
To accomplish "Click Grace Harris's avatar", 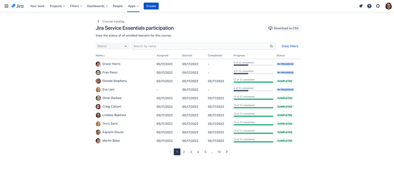I will (98, 64).
